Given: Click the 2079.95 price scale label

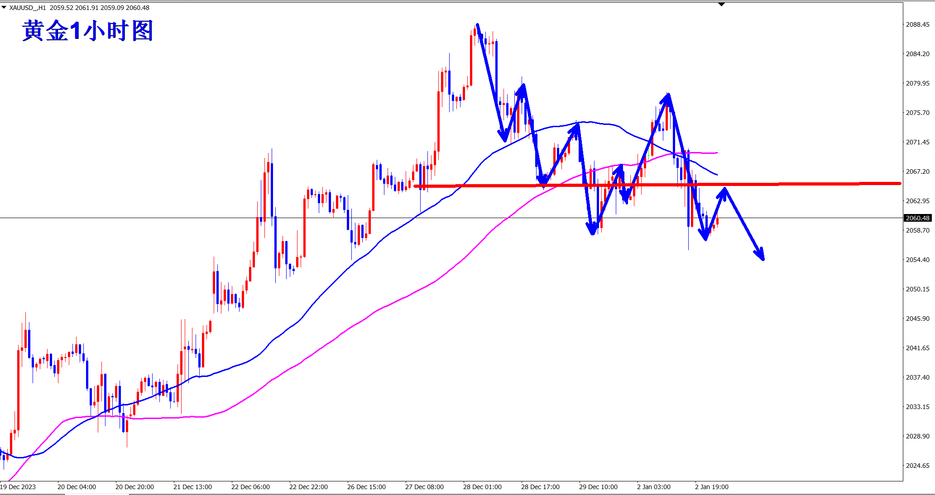Looking at the screenshot, I should click(x=917, y=83).
